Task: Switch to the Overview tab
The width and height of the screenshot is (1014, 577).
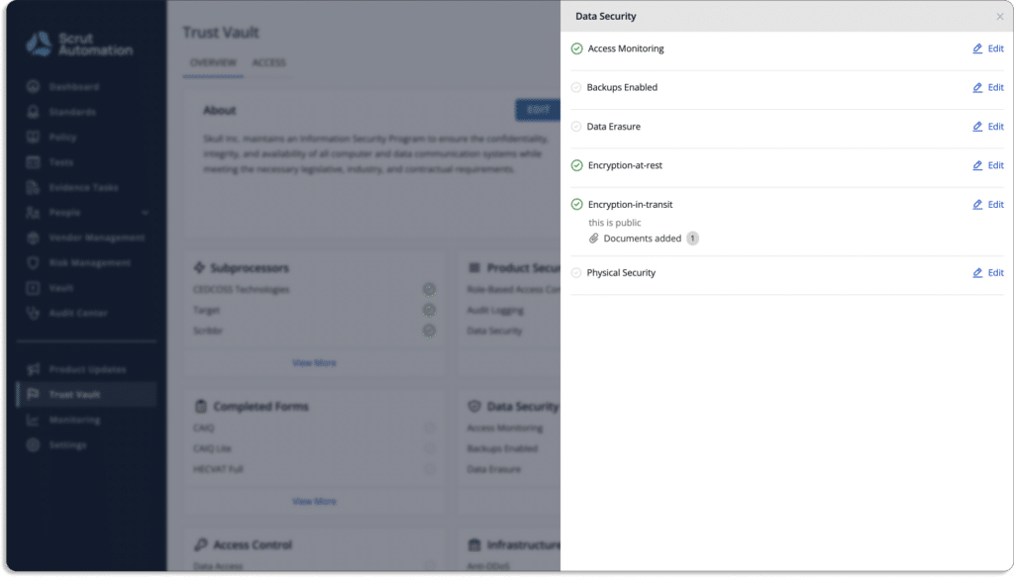Action: click(213, 62)
